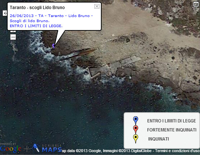Click the yellow pin in the legend
This screenshot has width=200, height=155.
tap(136, 139)
